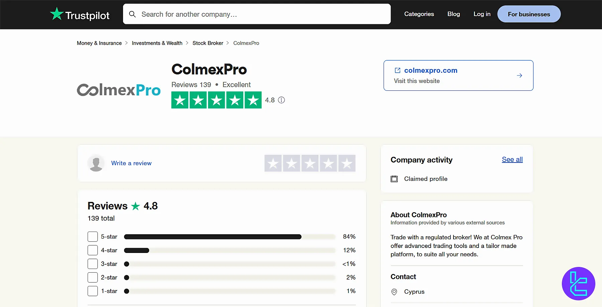Image resolution: width=602 pixels, height=307 pixels.
Task: Click the rating info icon beside 4.8
Action: tap(282, 100)
